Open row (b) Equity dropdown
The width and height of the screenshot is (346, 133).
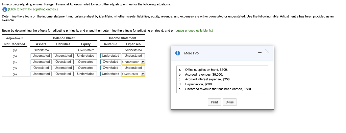[x=86, y=56]
